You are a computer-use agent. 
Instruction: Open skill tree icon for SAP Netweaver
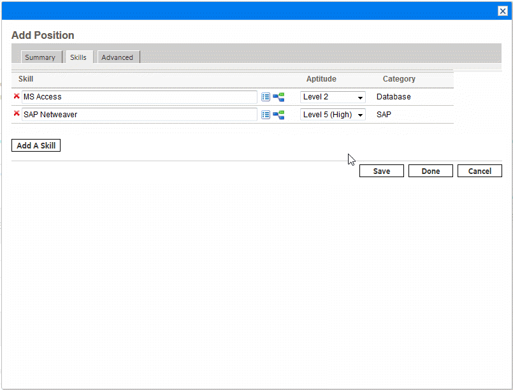pyautogui.click(x=278, y=115)
